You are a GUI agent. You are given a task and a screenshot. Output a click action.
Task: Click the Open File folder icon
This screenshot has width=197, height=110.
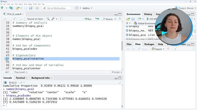18,8
